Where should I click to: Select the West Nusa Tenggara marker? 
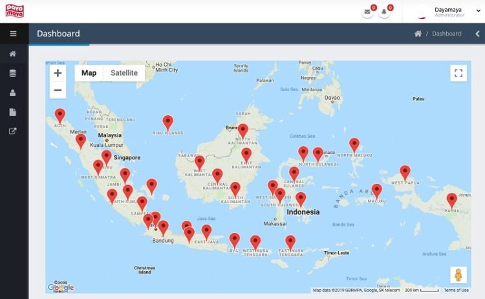255,244
